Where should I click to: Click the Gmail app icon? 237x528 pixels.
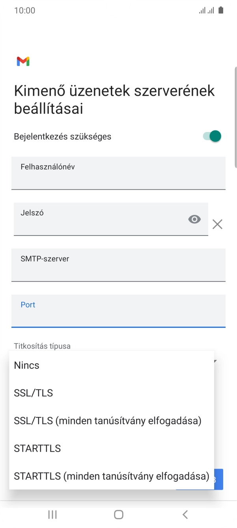pos(24,61)
